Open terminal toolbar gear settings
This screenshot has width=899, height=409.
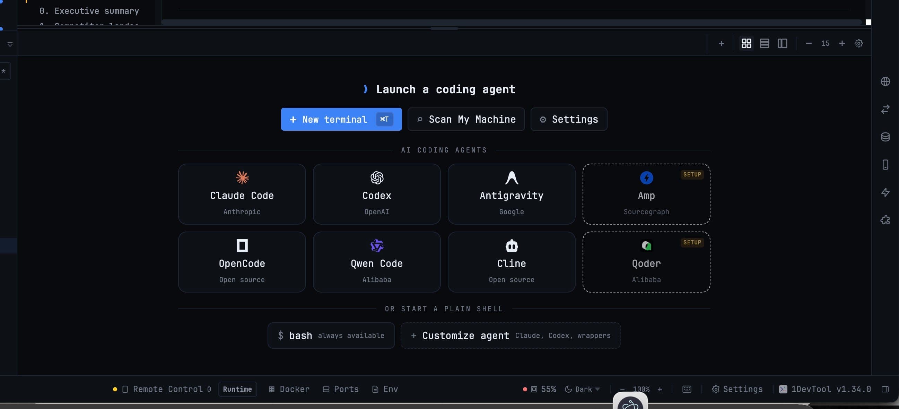coord(858,44)
